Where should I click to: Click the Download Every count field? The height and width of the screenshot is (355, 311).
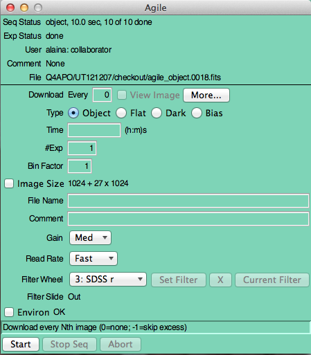103,95
